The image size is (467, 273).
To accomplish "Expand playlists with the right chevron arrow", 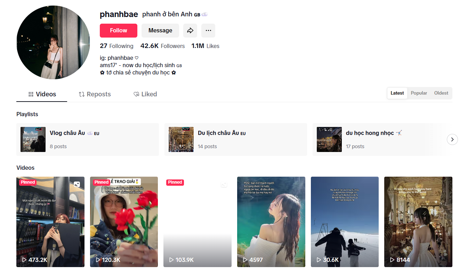I will tap(452, 139).
